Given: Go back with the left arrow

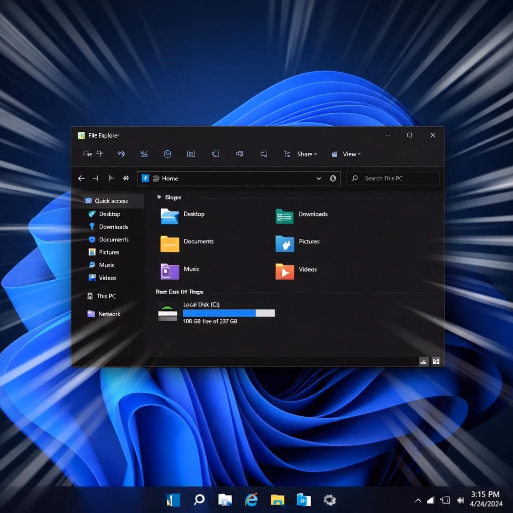Looking at the screenshot, I should tap(82, 178).
